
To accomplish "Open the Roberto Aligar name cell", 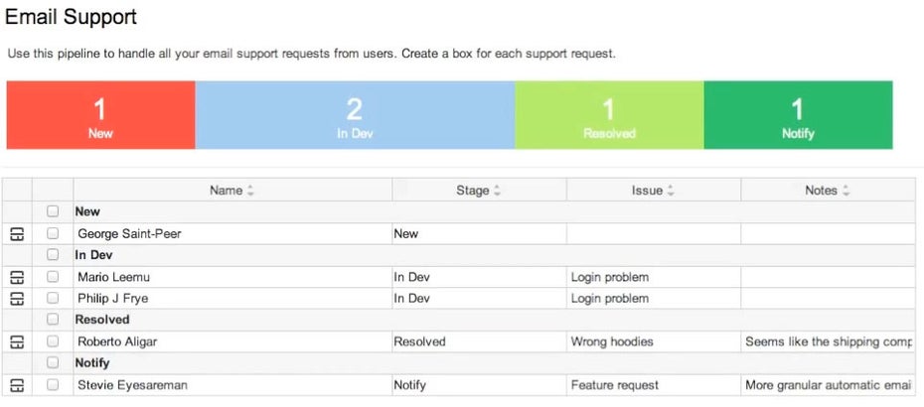I will tap(232, 341).
